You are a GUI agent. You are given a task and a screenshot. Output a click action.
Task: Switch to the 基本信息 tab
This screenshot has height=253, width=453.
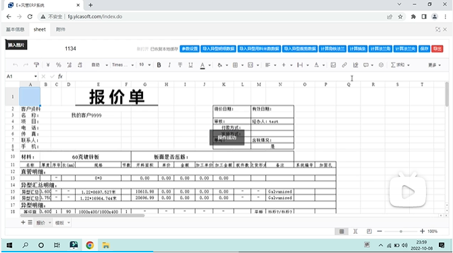pos(15,30)
